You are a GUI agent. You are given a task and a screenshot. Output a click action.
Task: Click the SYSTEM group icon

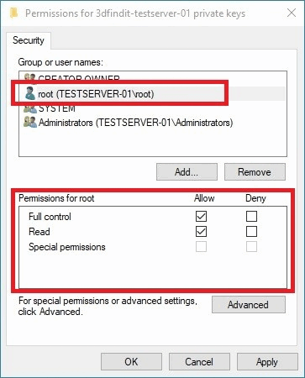pos(30,109)
